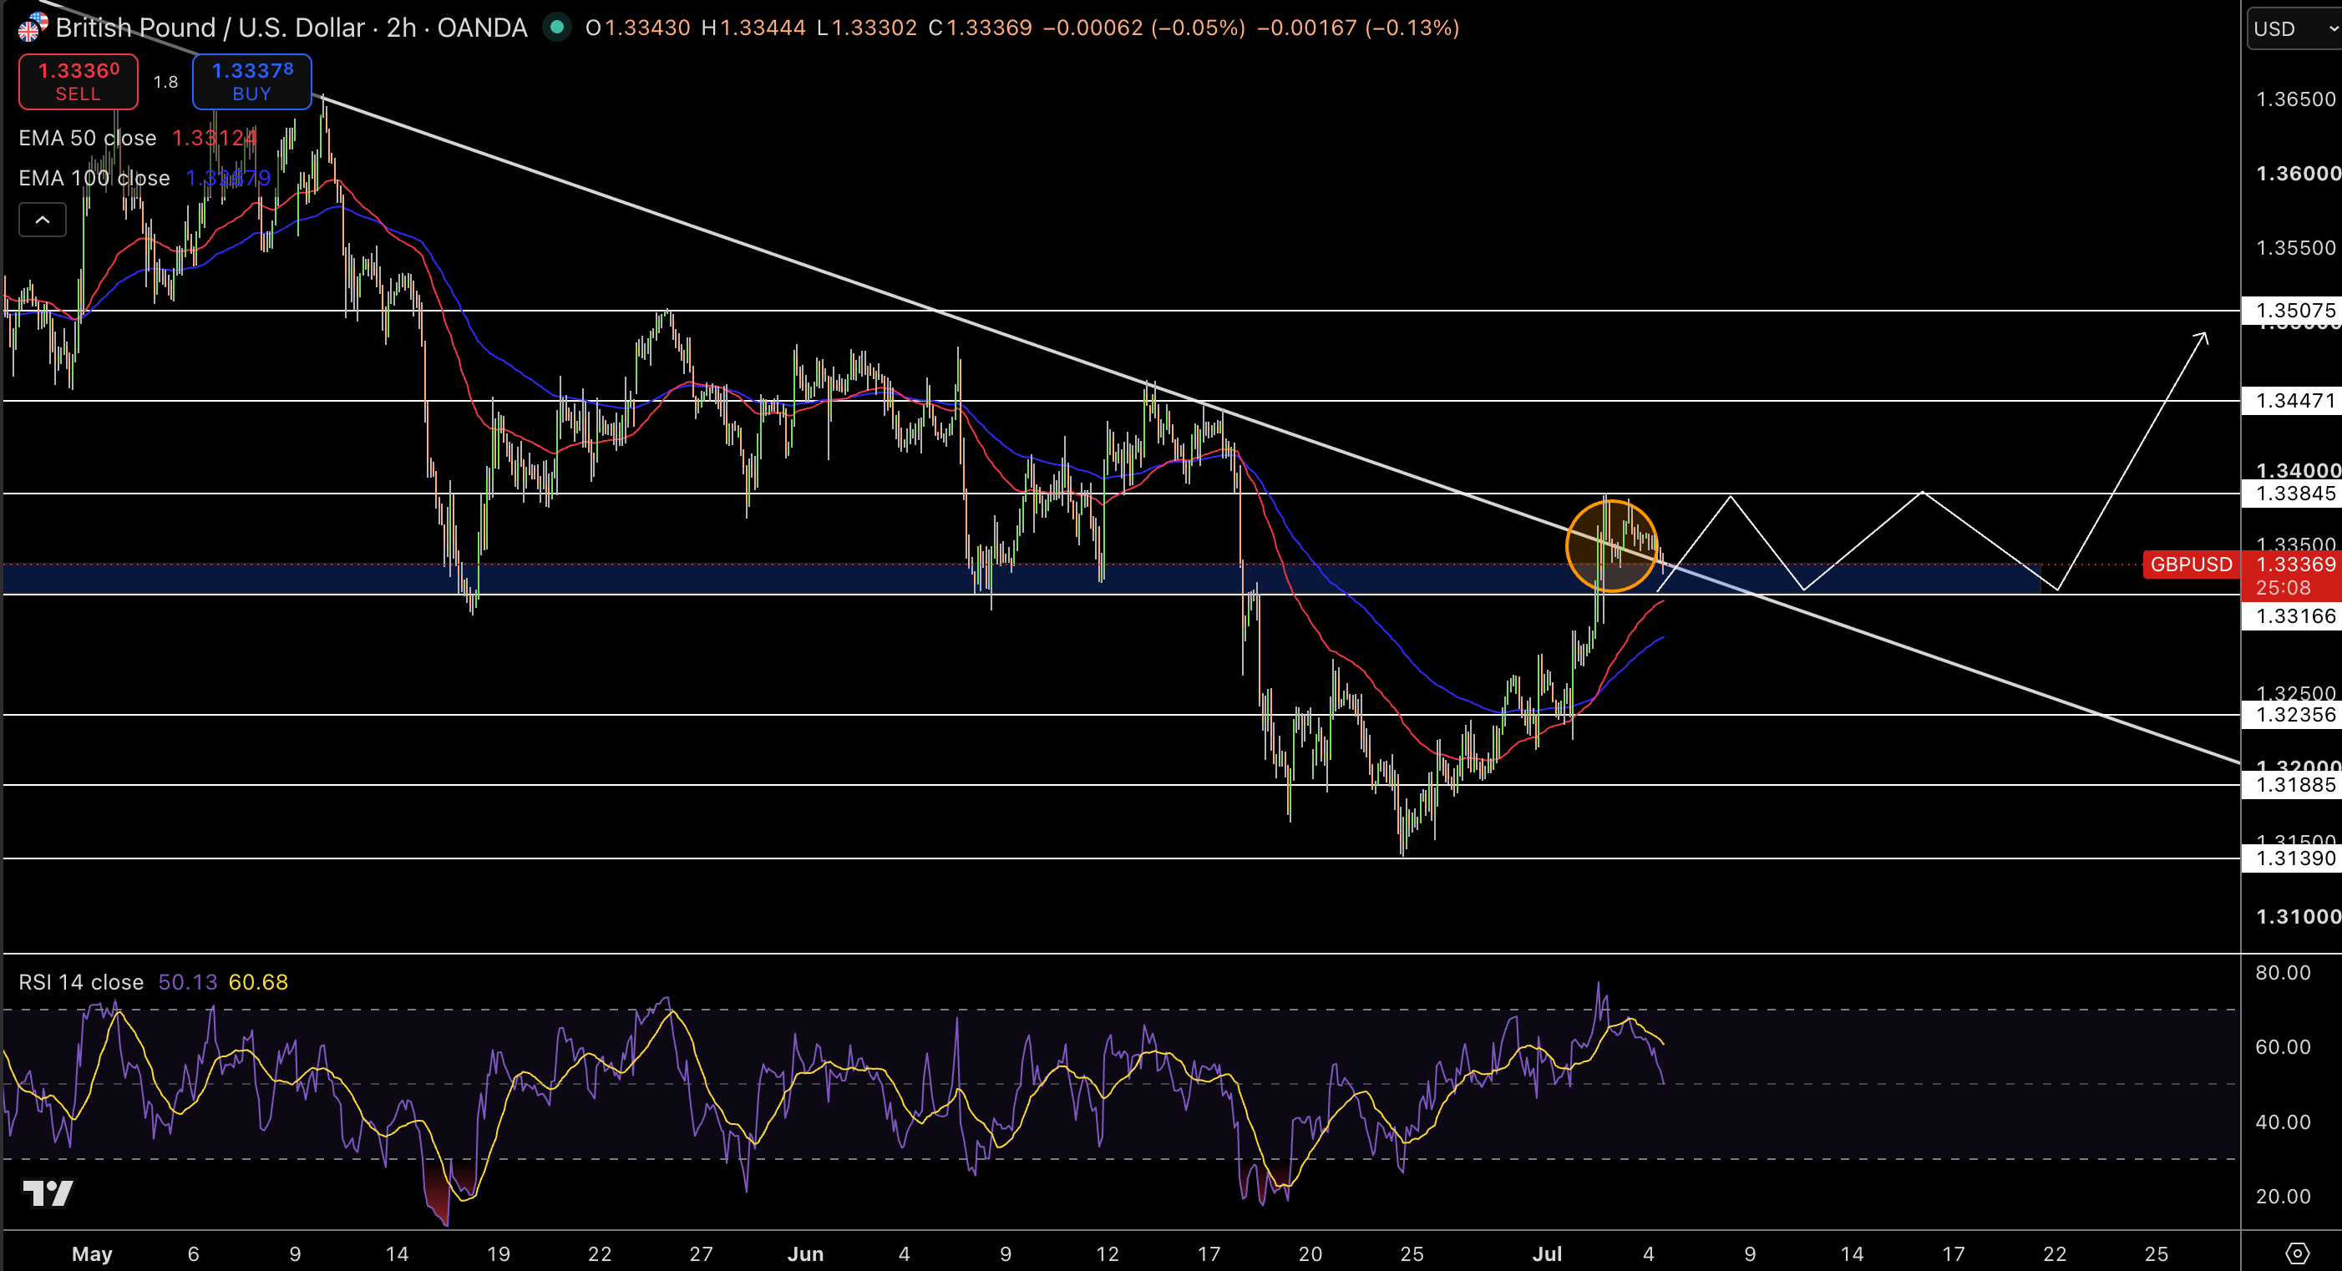Click the Jul label on time axis
2342x1271 pixels.
click(x=1547, y=1253)
